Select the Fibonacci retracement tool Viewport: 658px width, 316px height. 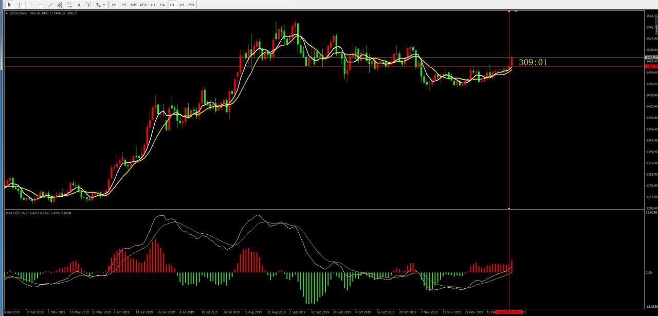coord(69,5)
